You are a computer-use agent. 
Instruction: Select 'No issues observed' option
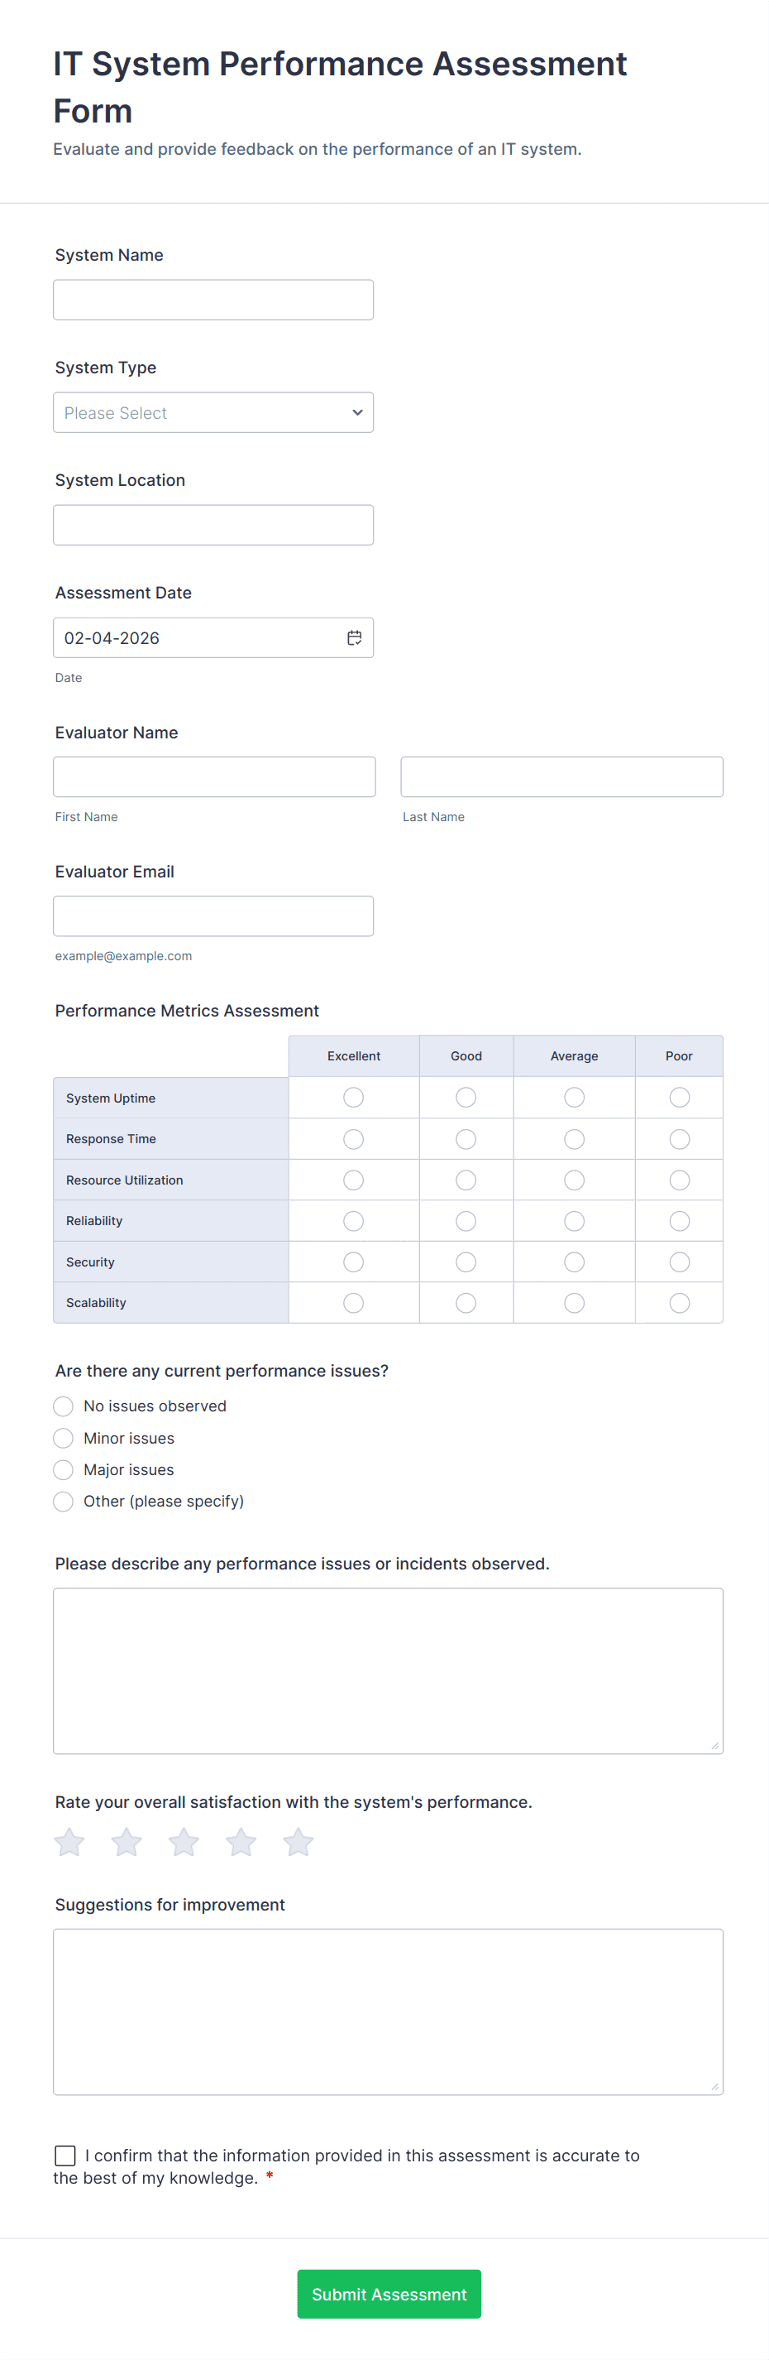63,1406
